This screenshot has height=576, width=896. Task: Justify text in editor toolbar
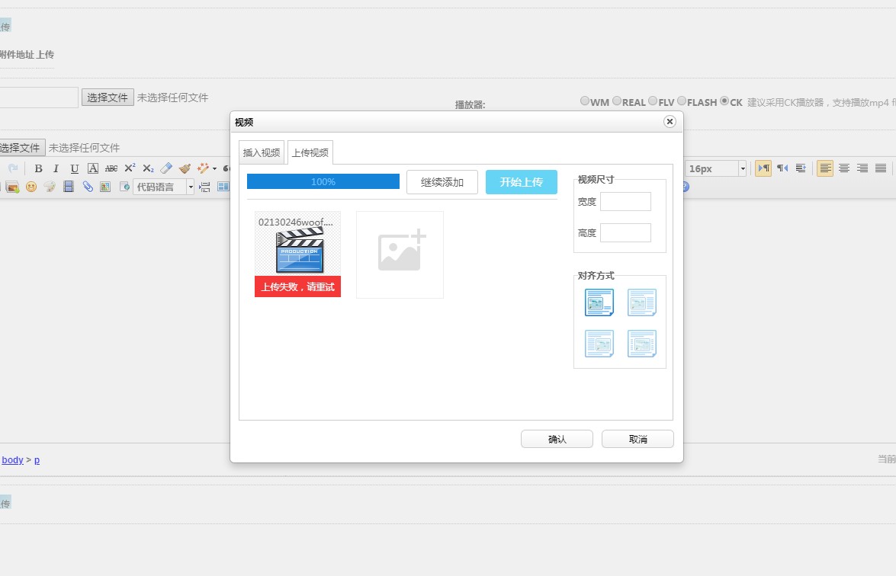881,168
